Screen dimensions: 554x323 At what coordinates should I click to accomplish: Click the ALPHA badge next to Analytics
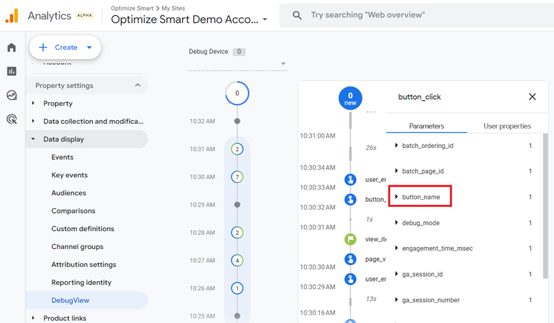84,15
